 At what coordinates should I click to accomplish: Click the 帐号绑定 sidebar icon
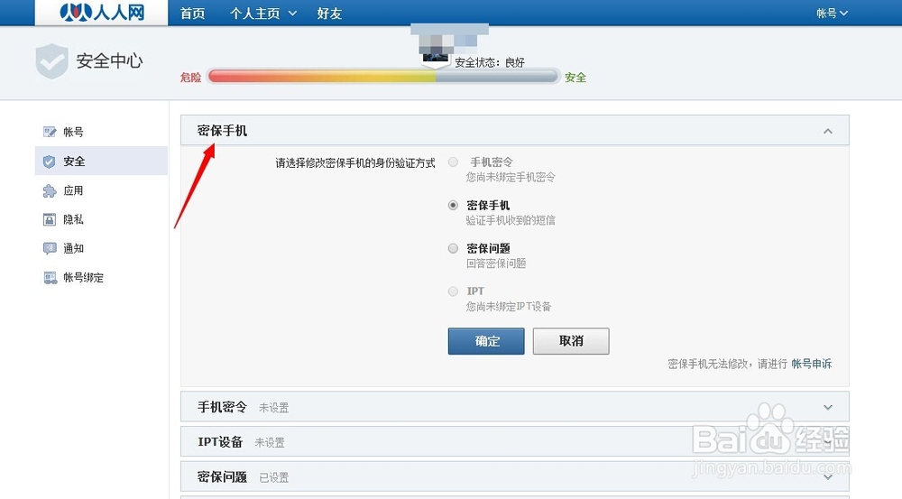pyautogui.click(x=50, y=277)
